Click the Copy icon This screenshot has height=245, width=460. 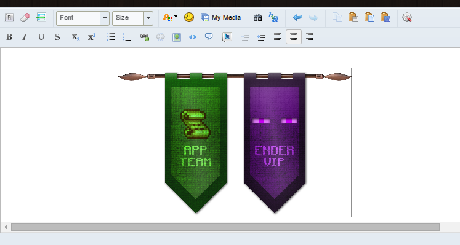pos(337,18)
